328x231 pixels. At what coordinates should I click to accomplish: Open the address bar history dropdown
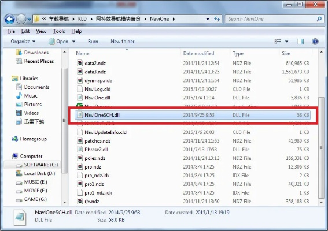(208, 19)
